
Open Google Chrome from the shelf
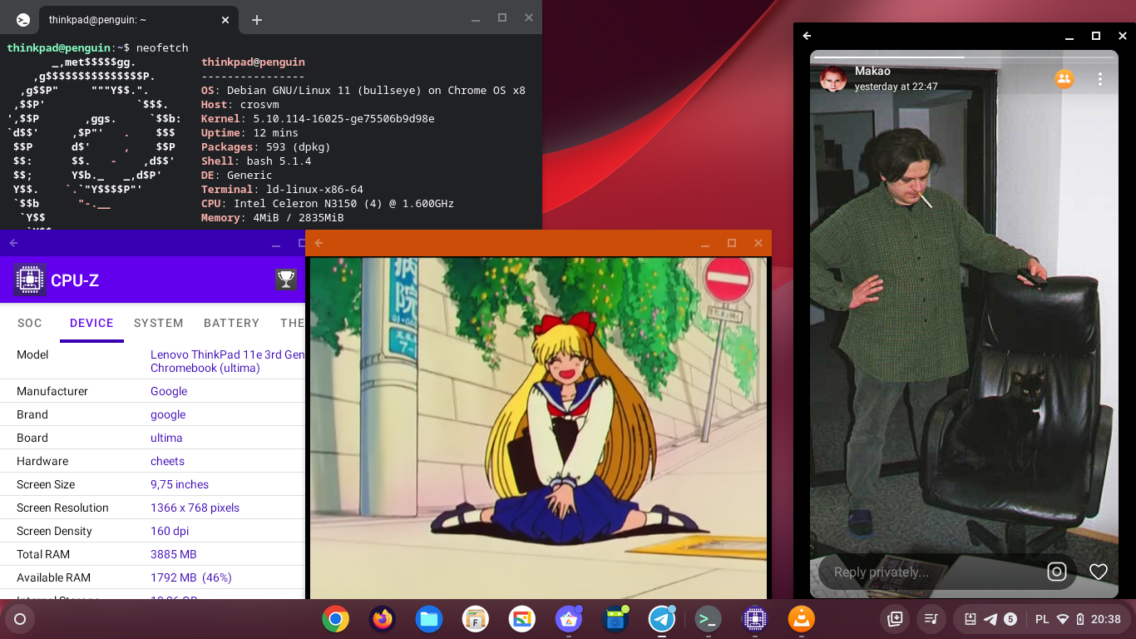336,619
